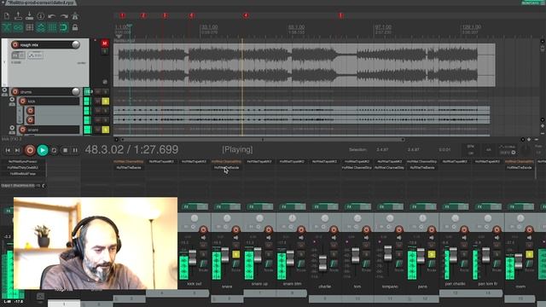Go to project end in transport
This screenshot has height=307, width=546.
click(x=17, y=150)
